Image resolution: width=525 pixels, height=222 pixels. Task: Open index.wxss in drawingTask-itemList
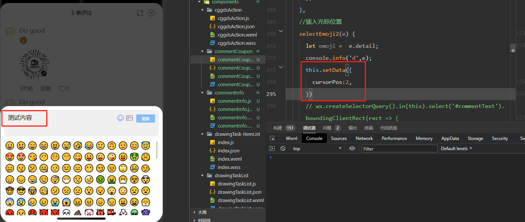point(229,167)
